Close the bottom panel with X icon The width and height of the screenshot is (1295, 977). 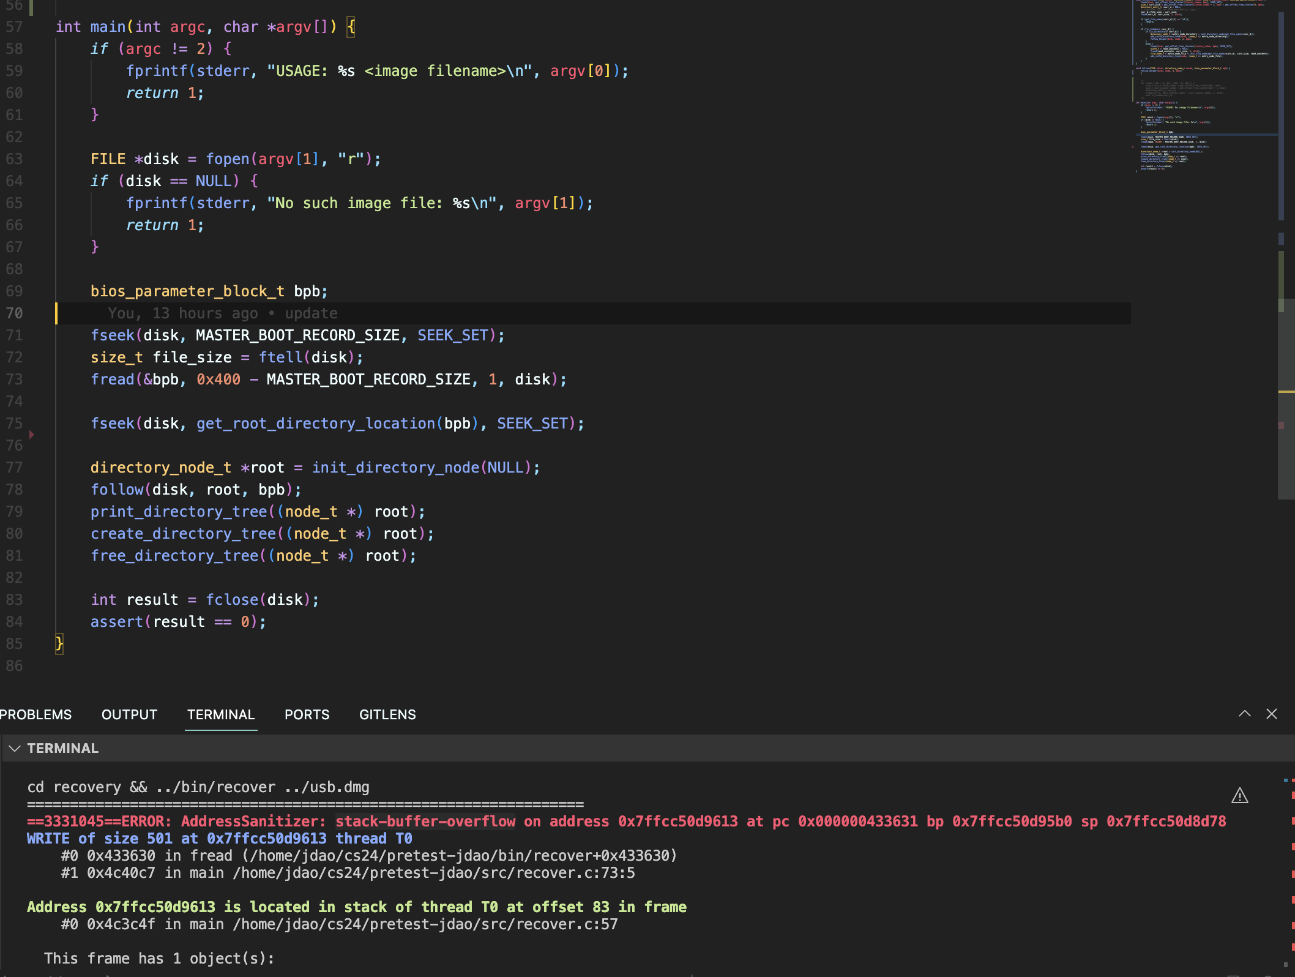(x=1272, y=714)
